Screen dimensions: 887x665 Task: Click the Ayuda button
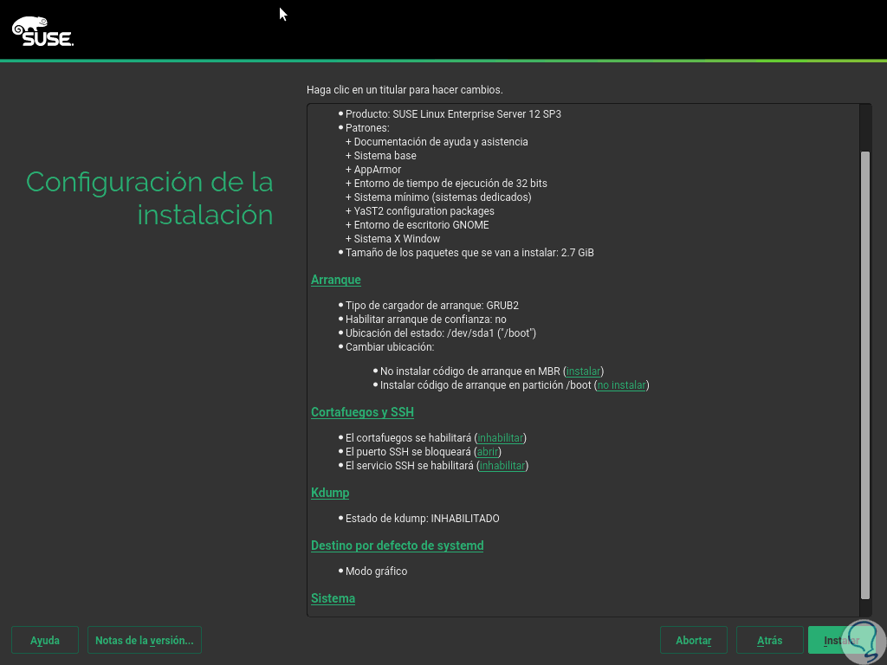tap(45, 640)
